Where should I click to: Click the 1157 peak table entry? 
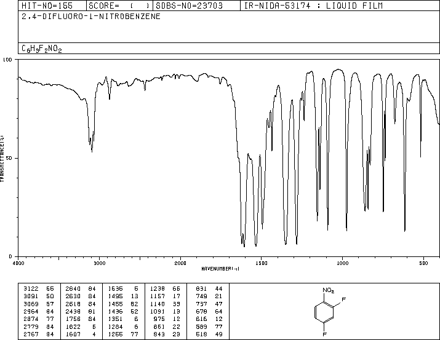point(166,296)
